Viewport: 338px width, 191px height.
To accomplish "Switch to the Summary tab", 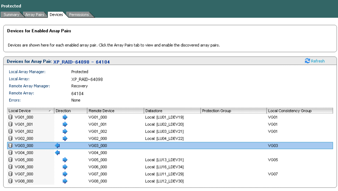I will pos(11,15).
